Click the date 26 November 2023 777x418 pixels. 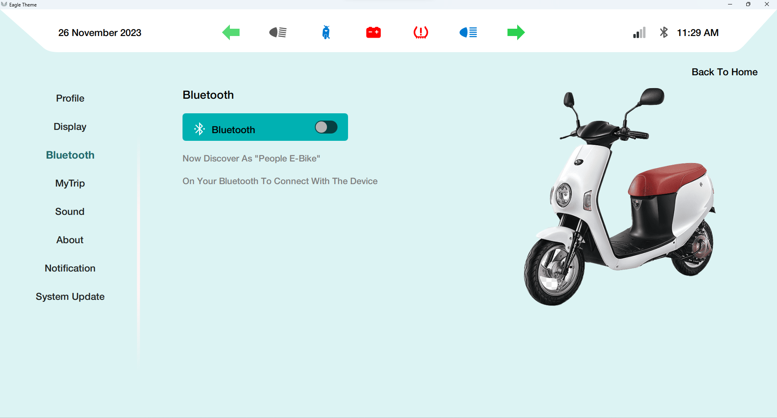click(x=100, y=33)
